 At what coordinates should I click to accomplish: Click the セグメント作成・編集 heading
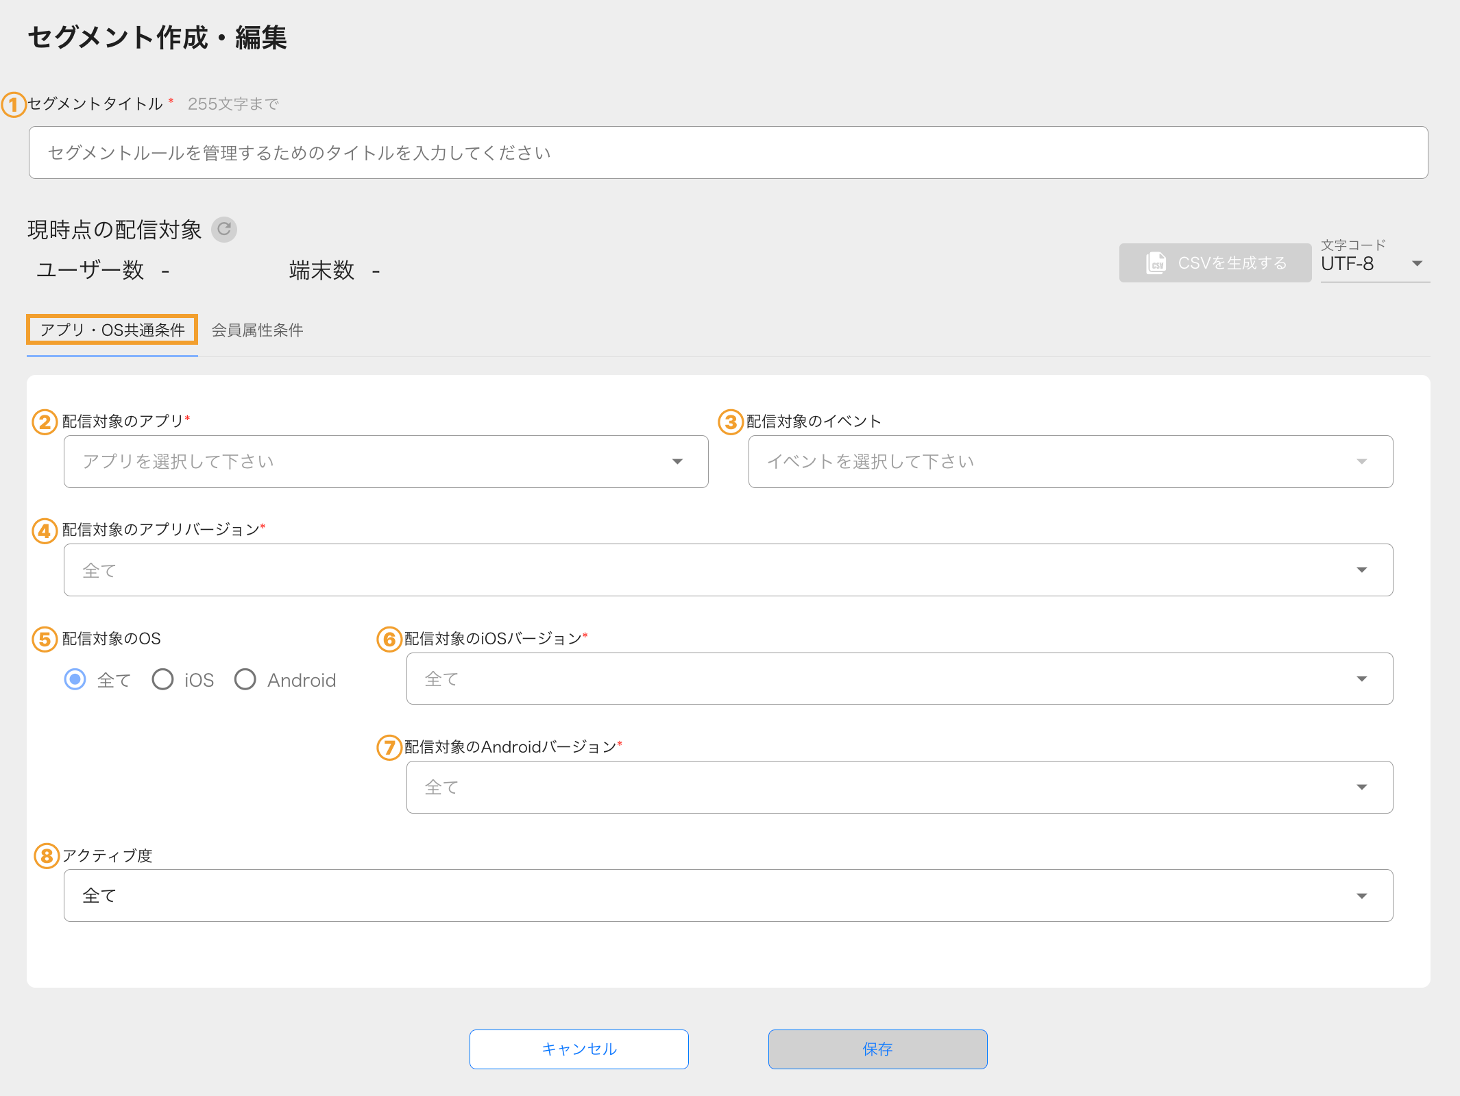click(x=157, y=37)
